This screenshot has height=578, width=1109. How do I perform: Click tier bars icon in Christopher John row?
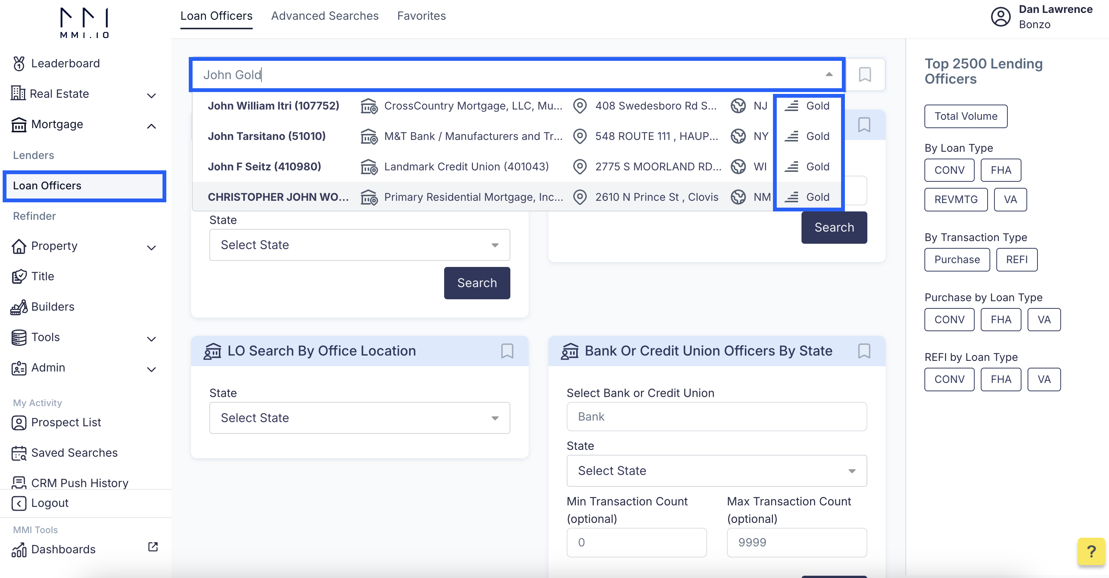[791, 197]
